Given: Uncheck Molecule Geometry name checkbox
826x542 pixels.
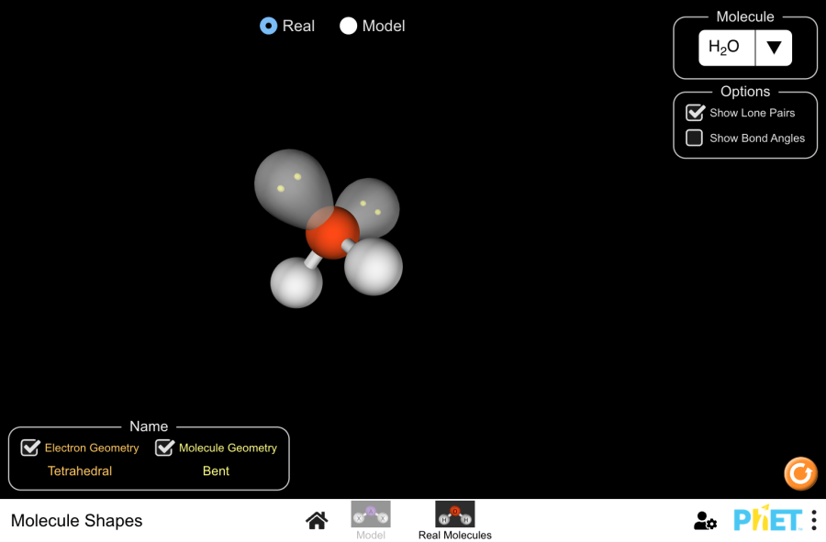Looking at the screenshot, I should 165,448.
